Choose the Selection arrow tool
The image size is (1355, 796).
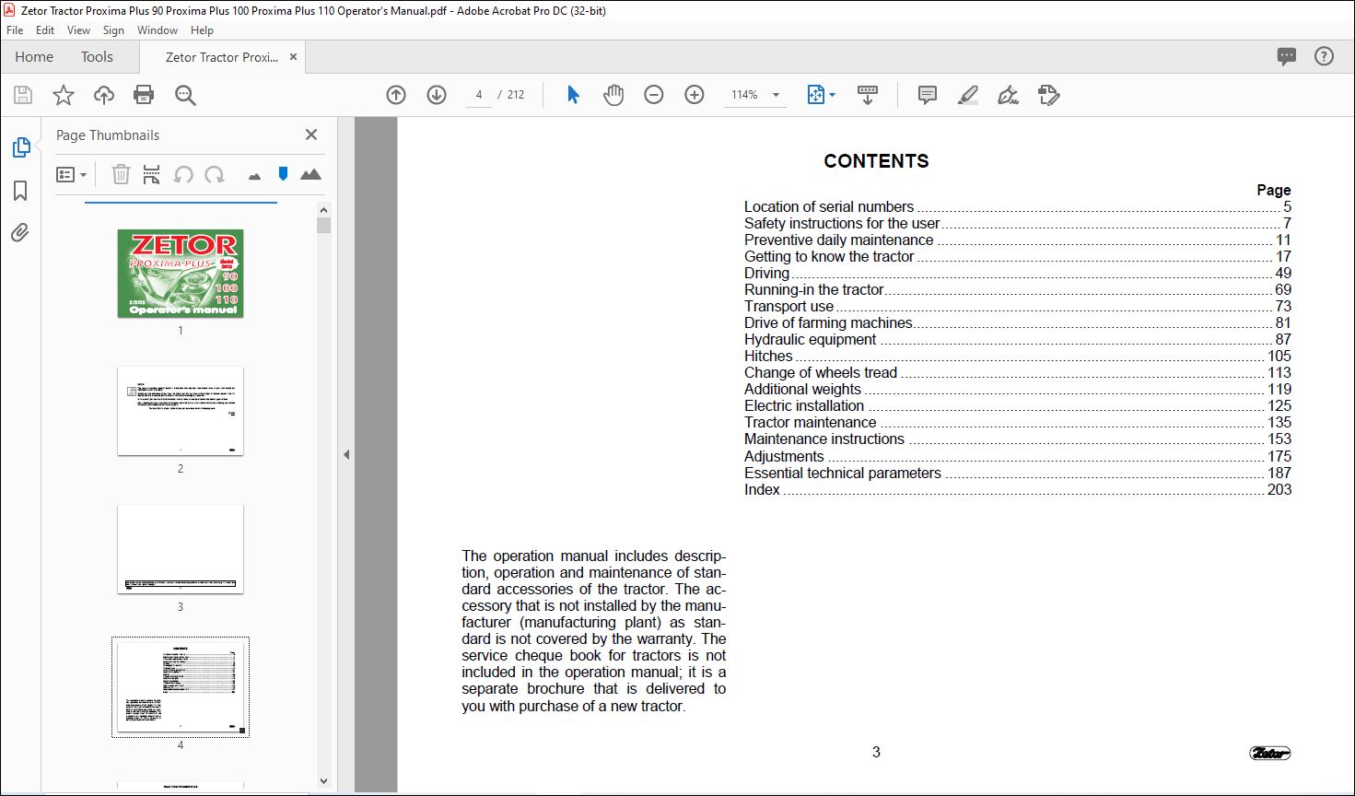click(573, 95)
